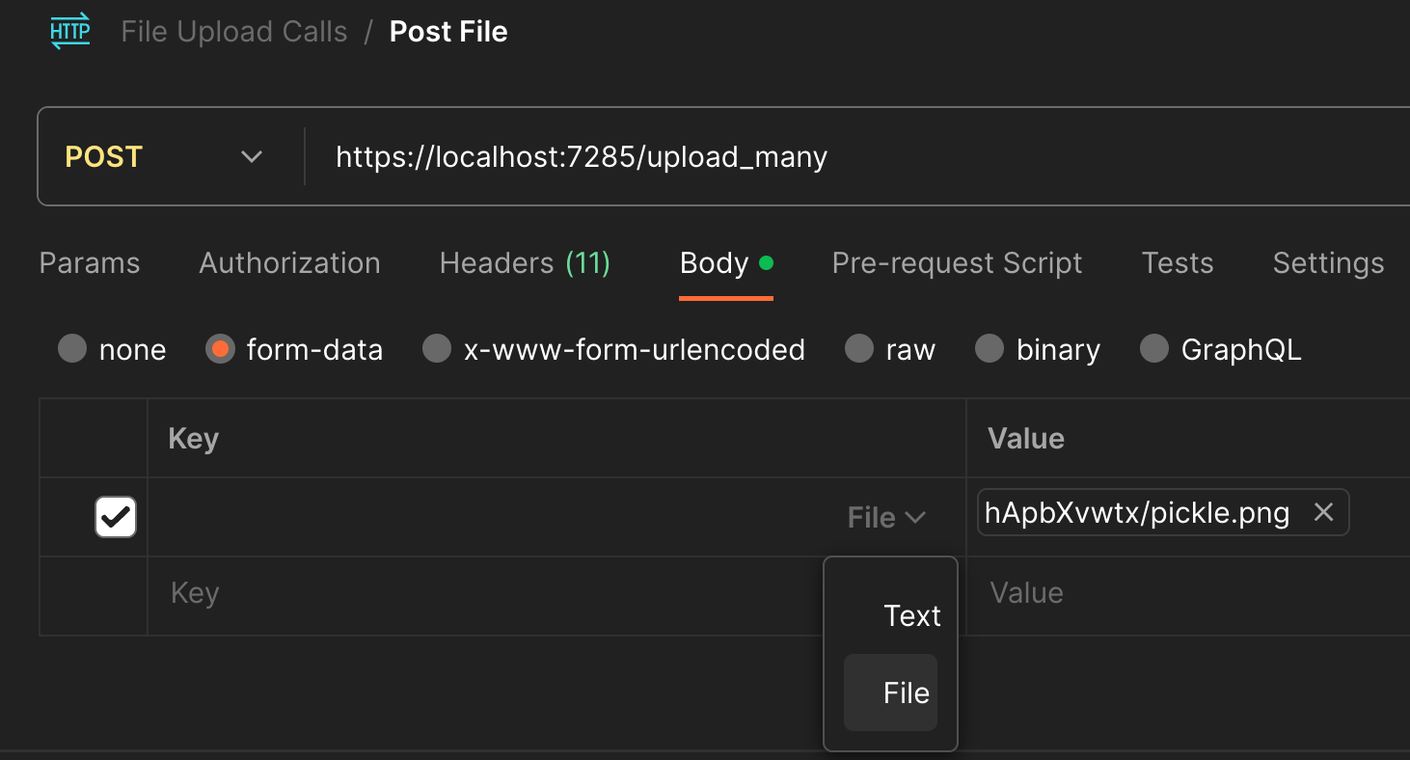The image size is (1410, 760).
Task: Open the Params tab
Action: pyautogui.click(x=90, y=263)
